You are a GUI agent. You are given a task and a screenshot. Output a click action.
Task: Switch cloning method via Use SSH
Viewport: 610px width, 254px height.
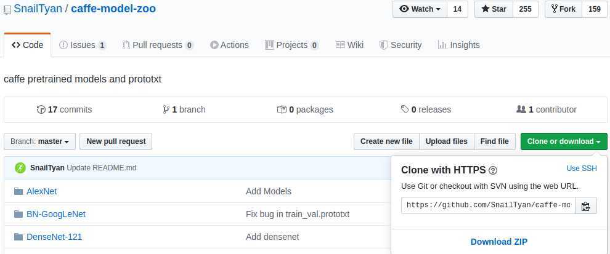pyautogui.click(x=582, y=169)
